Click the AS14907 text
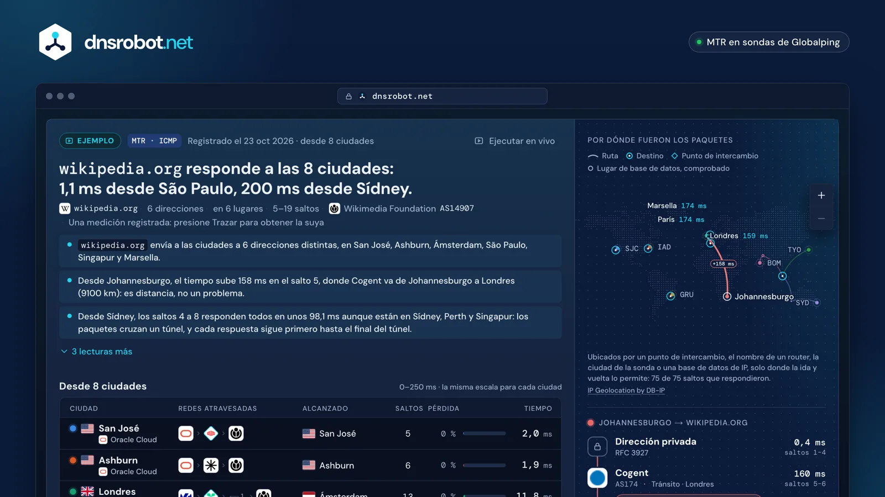 pos(457,208)
